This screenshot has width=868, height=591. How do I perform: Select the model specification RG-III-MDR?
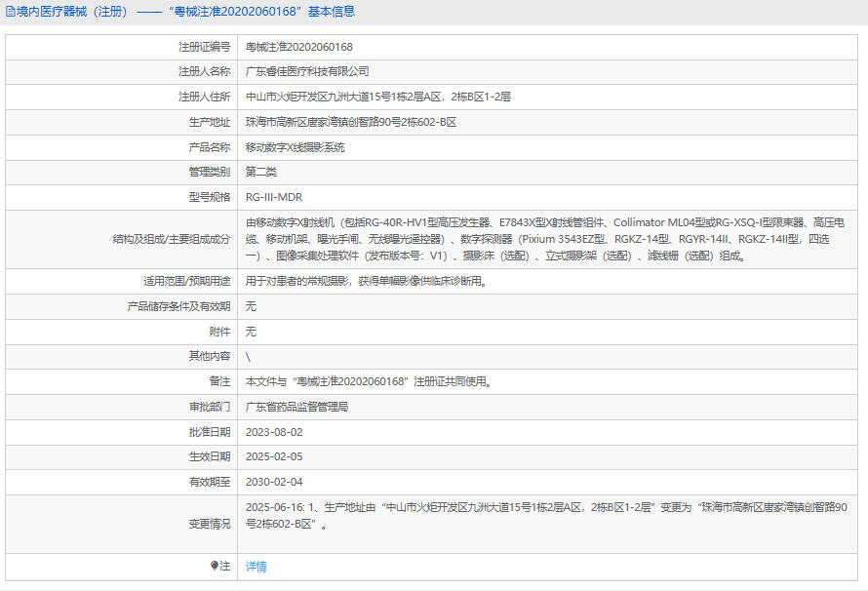[x=273, y=198]
